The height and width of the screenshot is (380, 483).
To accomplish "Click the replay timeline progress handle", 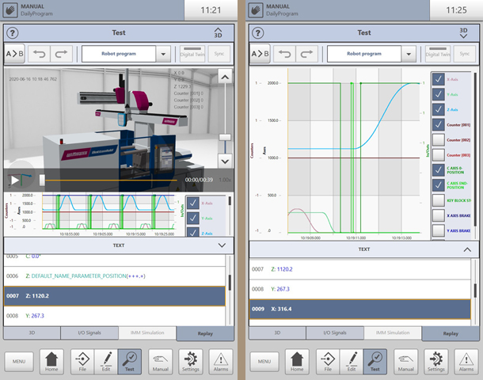I will click(42, 180).
